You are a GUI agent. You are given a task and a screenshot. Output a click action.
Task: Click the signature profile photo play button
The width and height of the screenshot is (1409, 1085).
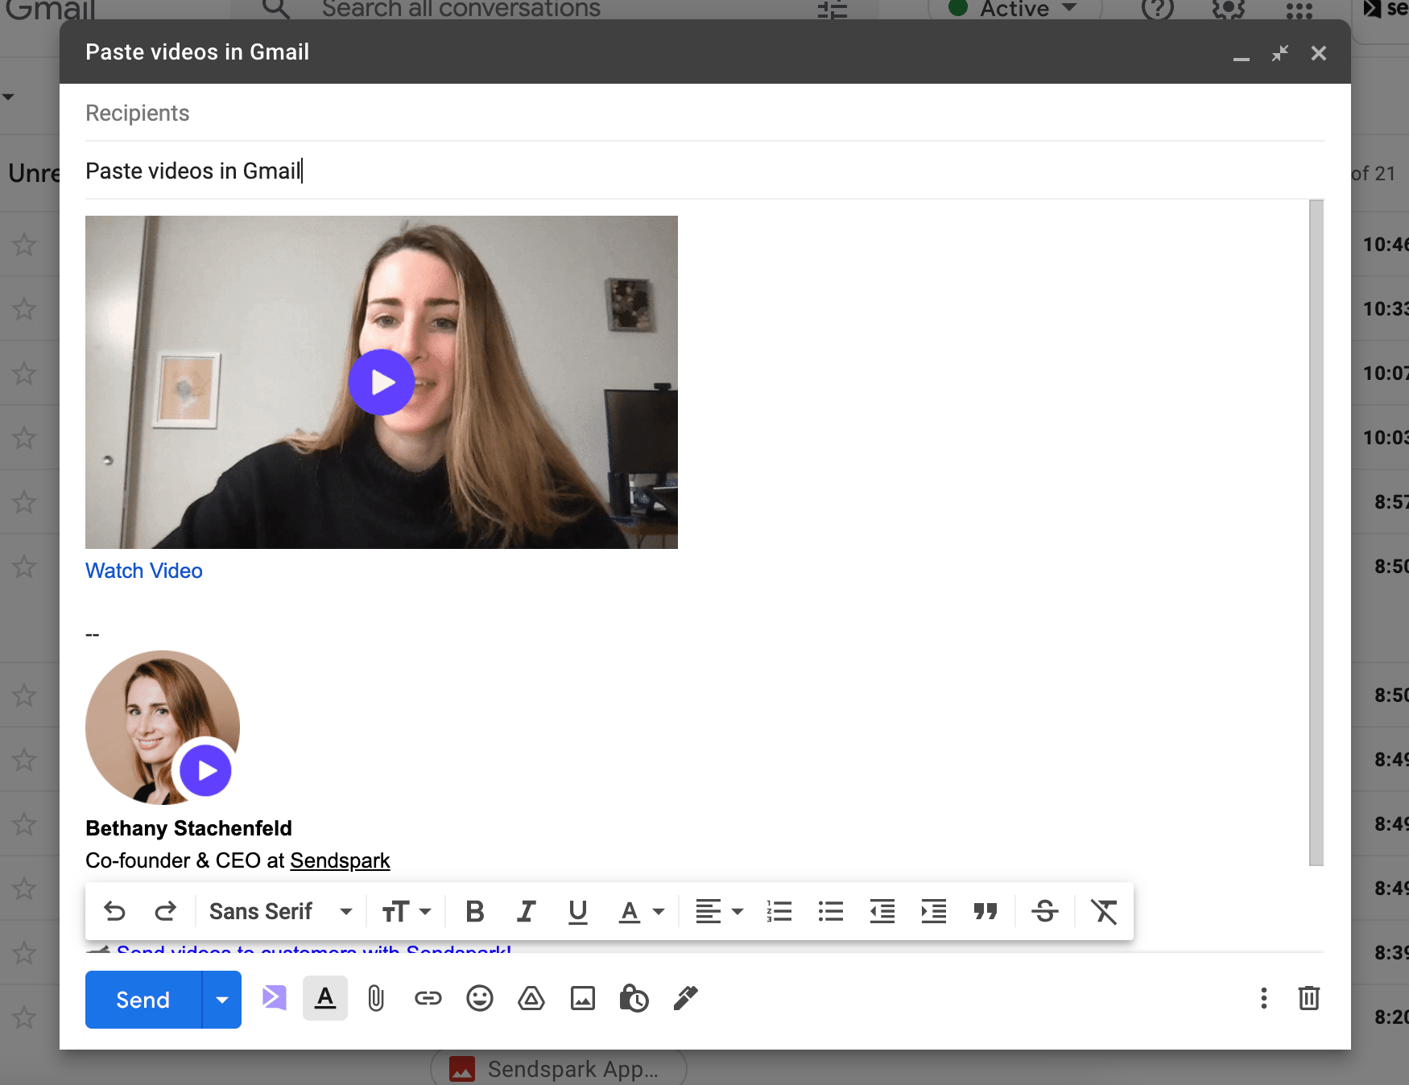coord(205,770)
